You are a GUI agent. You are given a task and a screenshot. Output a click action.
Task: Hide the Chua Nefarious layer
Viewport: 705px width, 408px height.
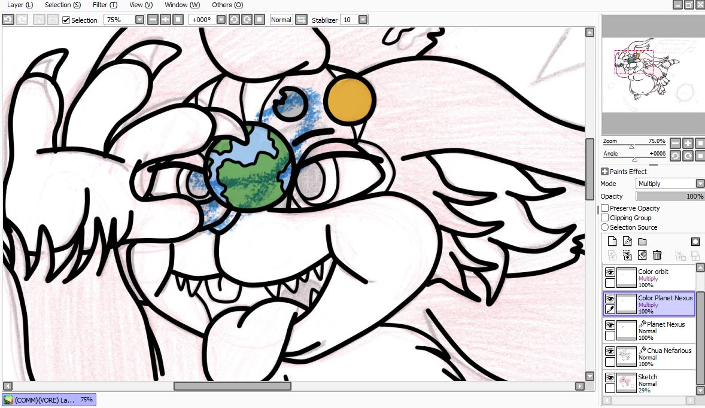coord(610,351)
